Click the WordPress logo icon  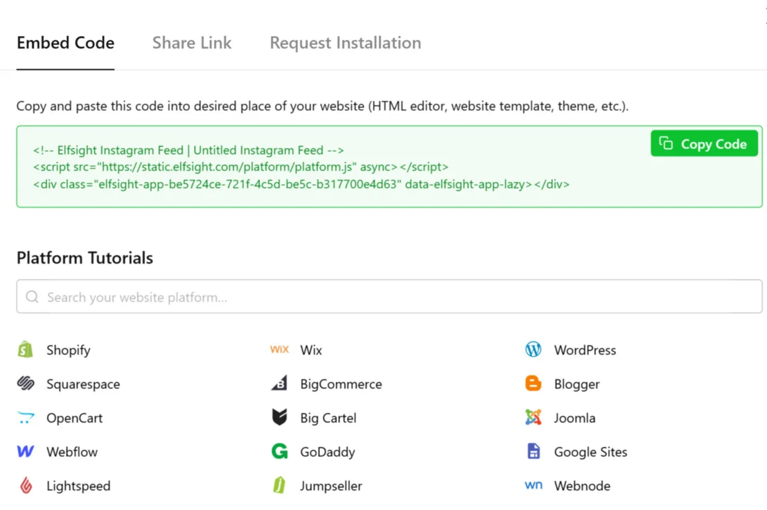(534, 349)
